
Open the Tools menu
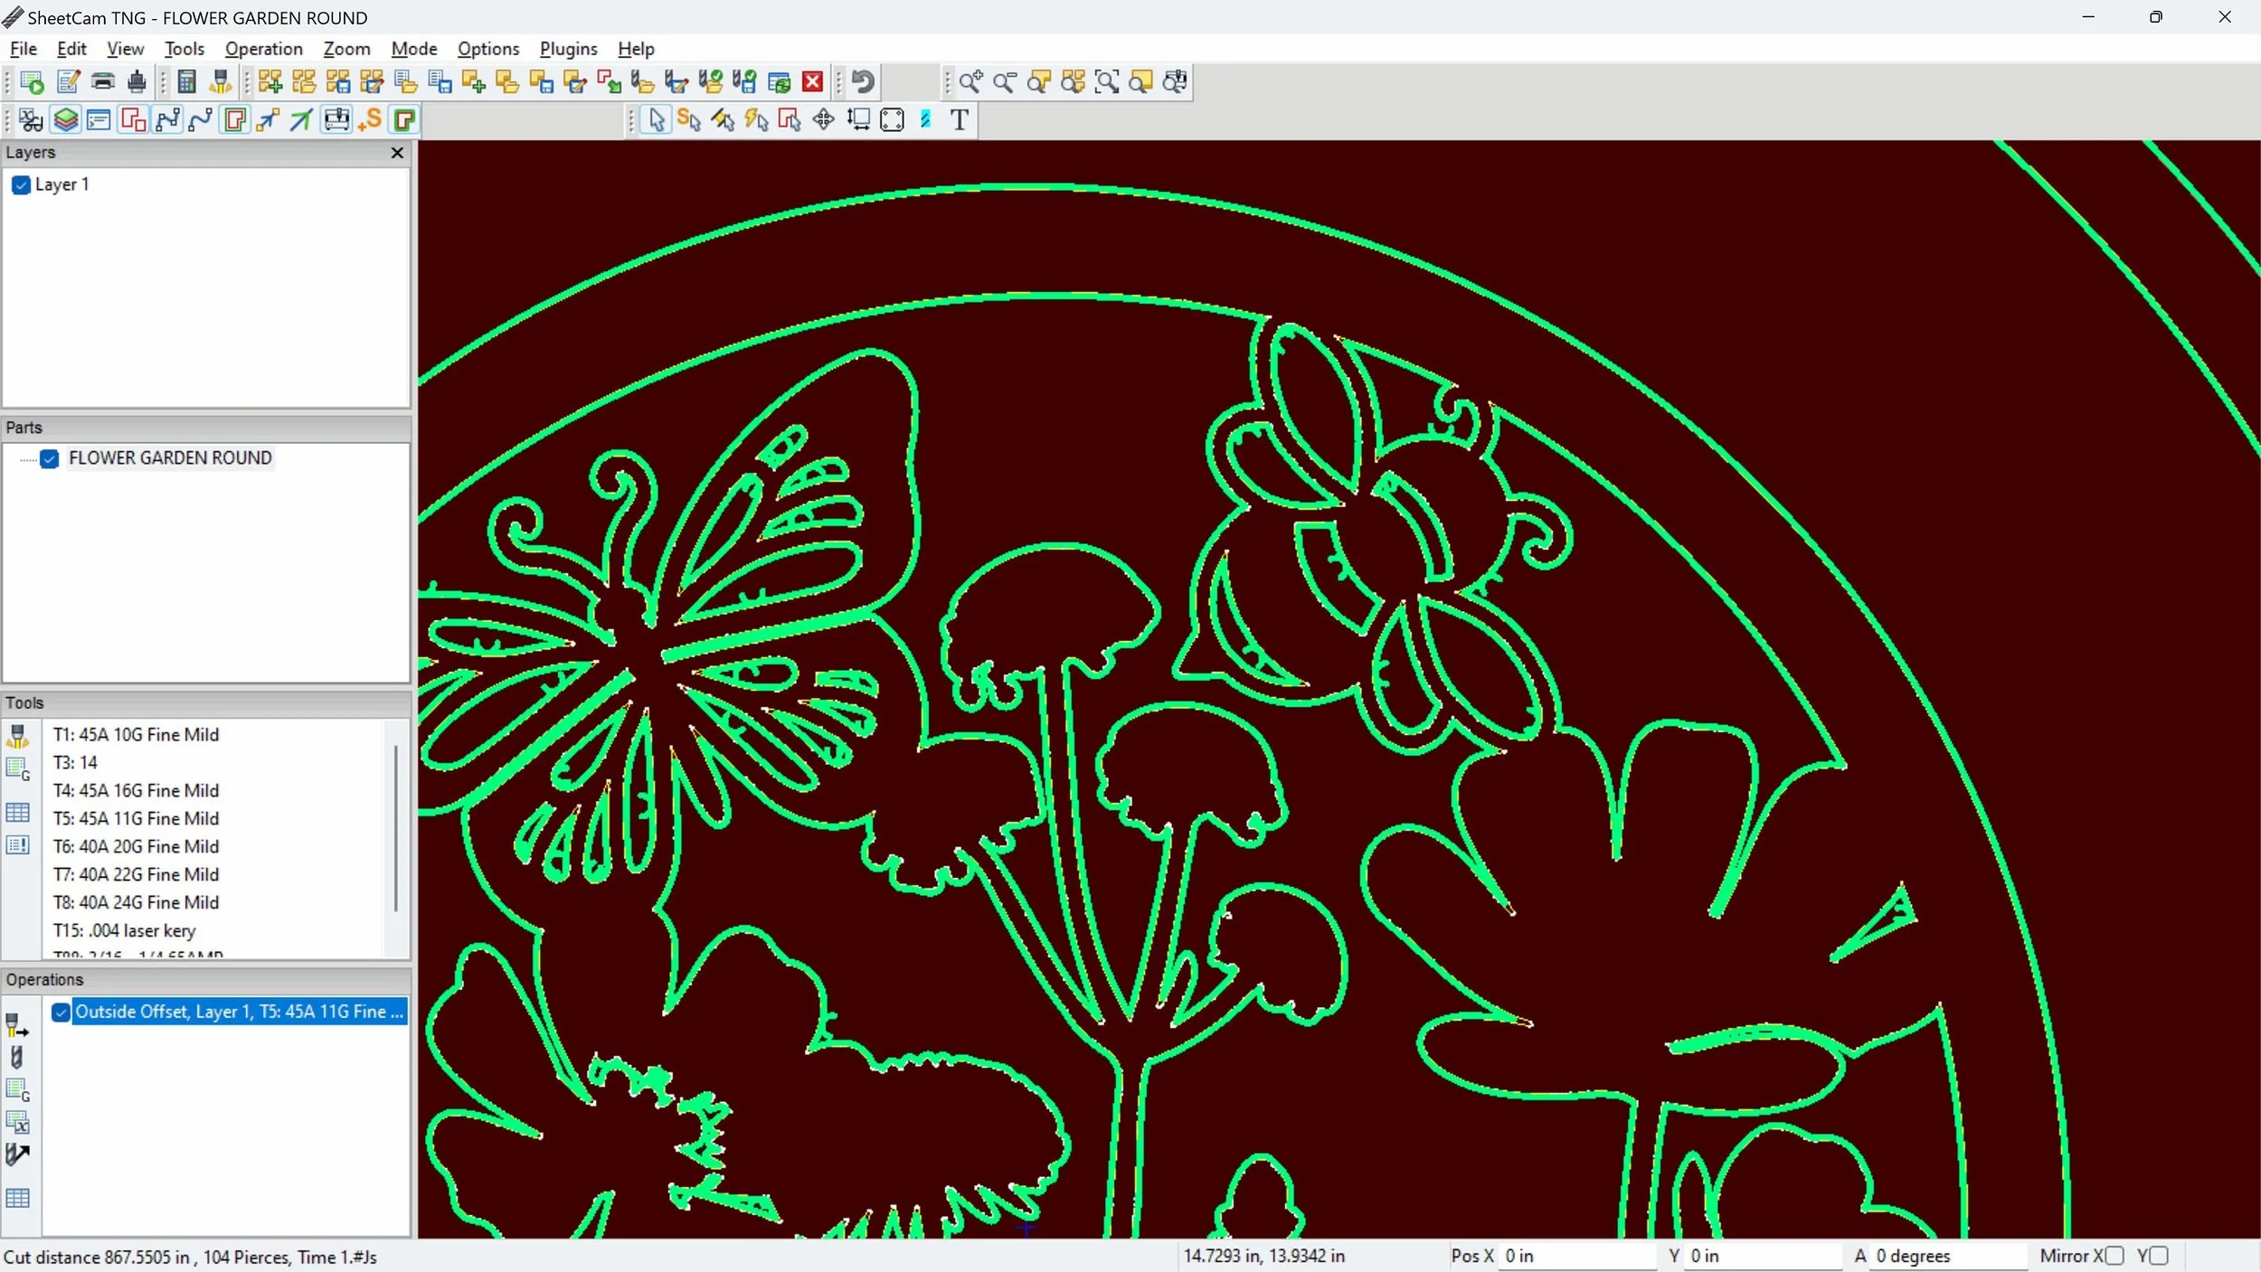point(184,49)
